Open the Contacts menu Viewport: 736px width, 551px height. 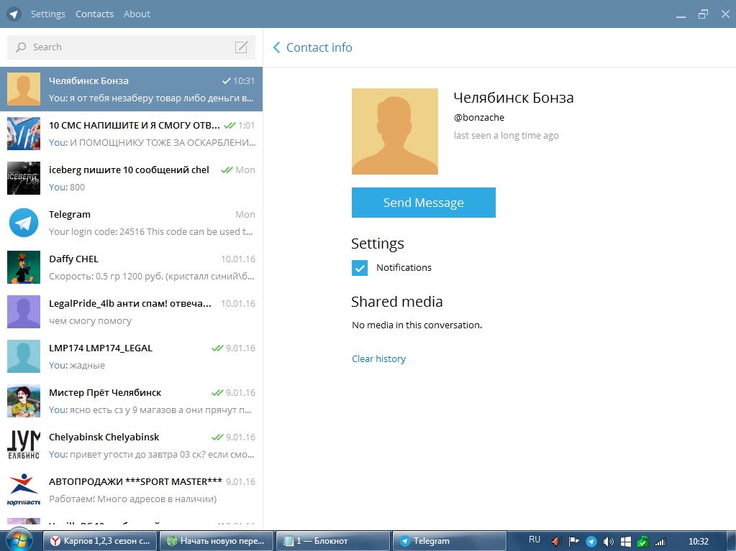[x=94, y=14]
